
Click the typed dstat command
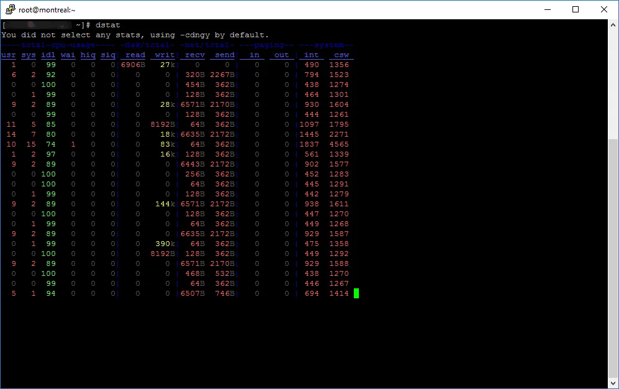tap(107, 25)
